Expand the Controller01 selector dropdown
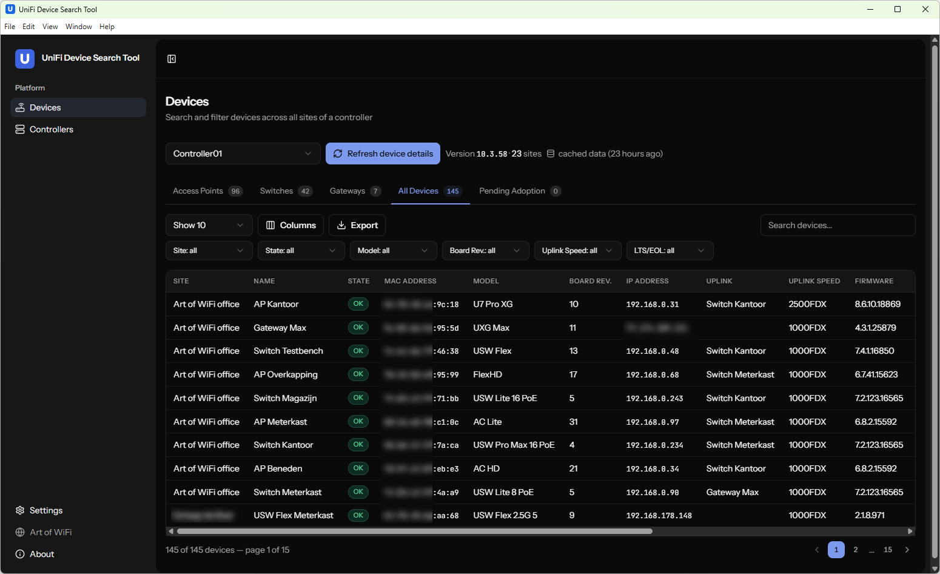Viewport: 940px width, 574px height. pos(243,154)
